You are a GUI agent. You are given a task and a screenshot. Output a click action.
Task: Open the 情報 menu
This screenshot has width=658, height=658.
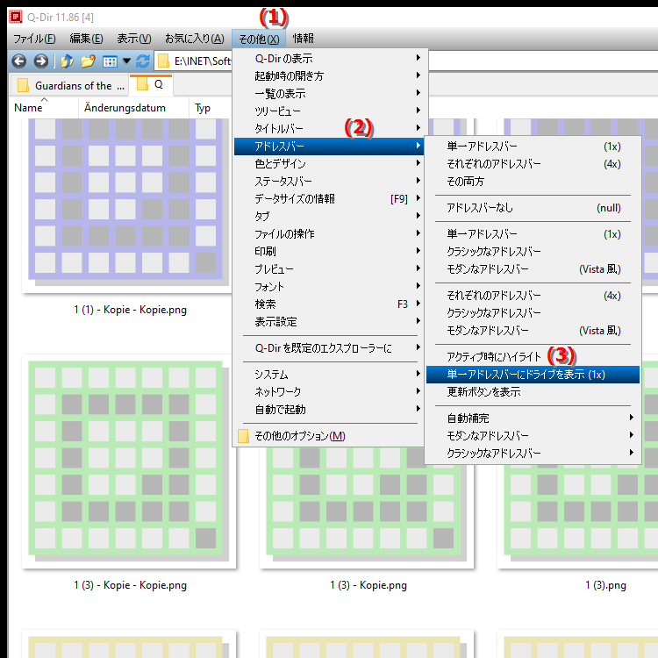coord(303,39)
